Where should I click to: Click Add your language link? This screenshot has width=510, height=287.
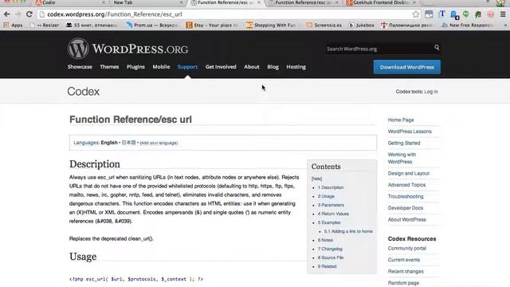click(159, 143)
